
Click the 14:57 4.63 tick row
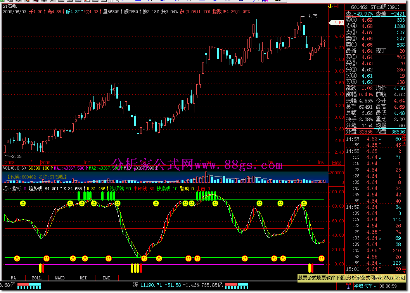point(374,139)
